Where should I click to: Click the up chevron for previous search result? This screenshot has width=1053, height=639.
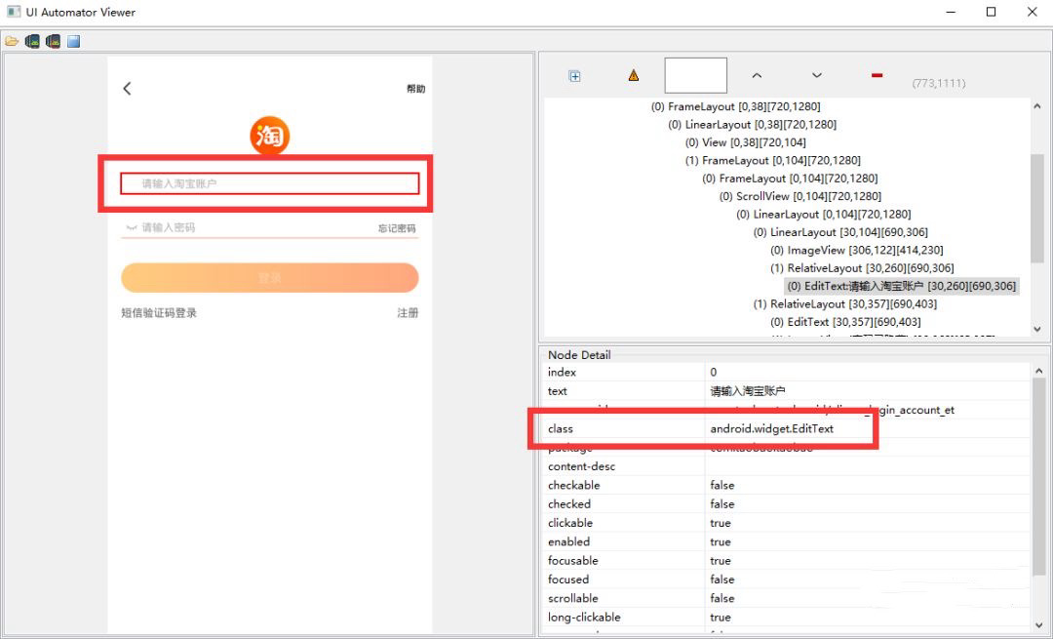757,75
